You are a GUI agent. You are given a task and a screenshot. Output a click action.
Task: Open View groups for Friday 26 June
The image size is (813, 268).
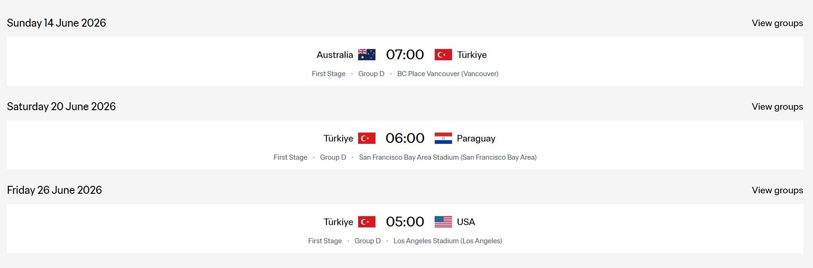[x=777, y=190]
